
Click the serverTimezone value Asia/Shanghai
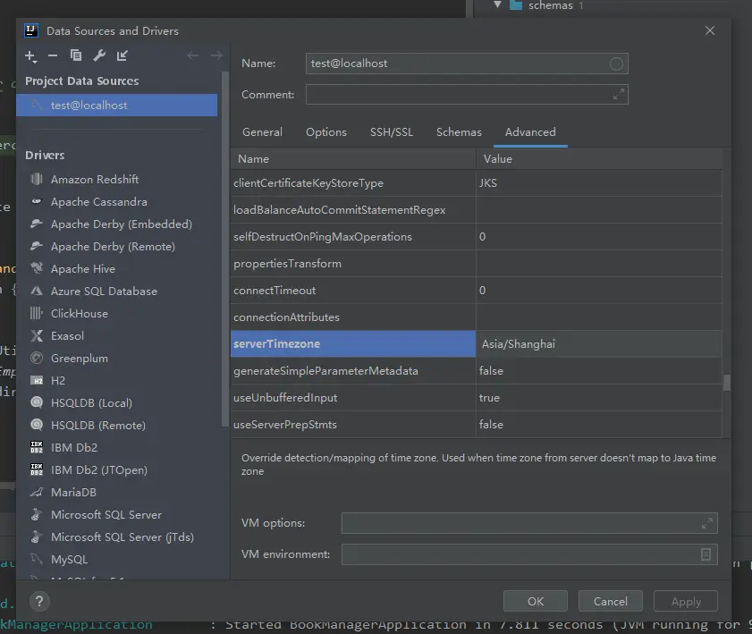coord(519,344)
